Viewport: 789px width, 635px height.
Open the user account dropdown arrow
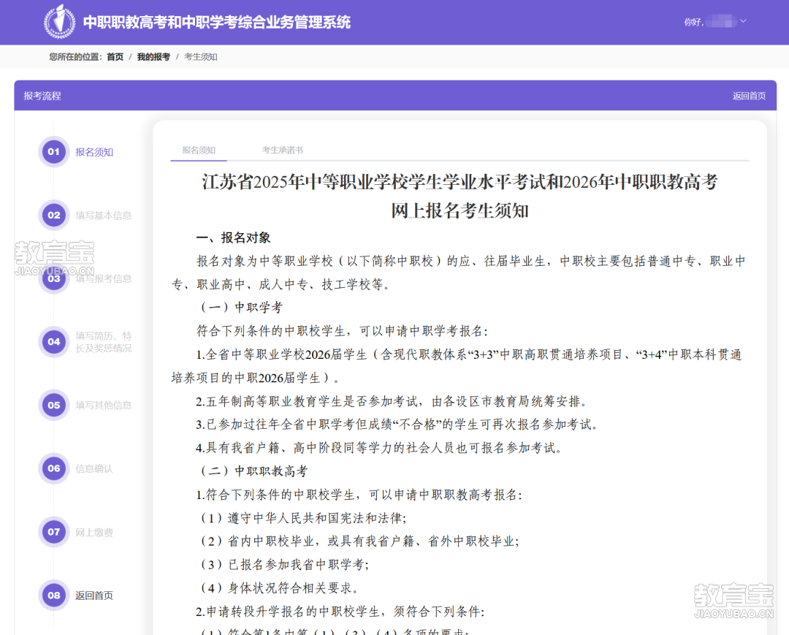(743, 21)
